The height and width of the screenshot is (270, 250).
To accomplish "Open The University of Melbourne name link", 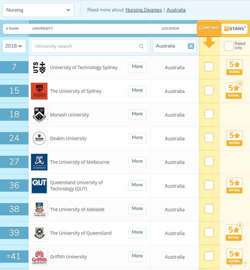I will 80,162.
